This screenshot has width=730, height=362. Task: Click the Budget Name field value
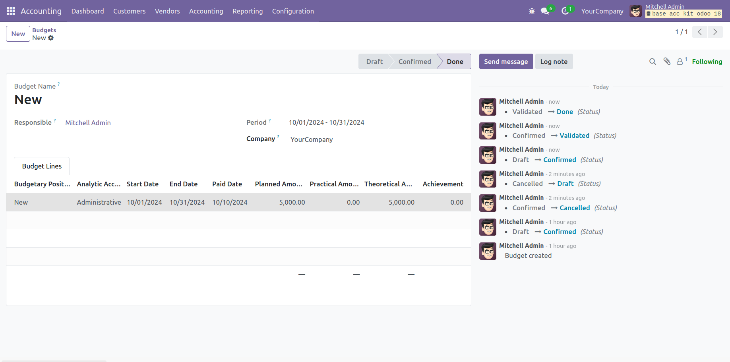click(28, 100)
